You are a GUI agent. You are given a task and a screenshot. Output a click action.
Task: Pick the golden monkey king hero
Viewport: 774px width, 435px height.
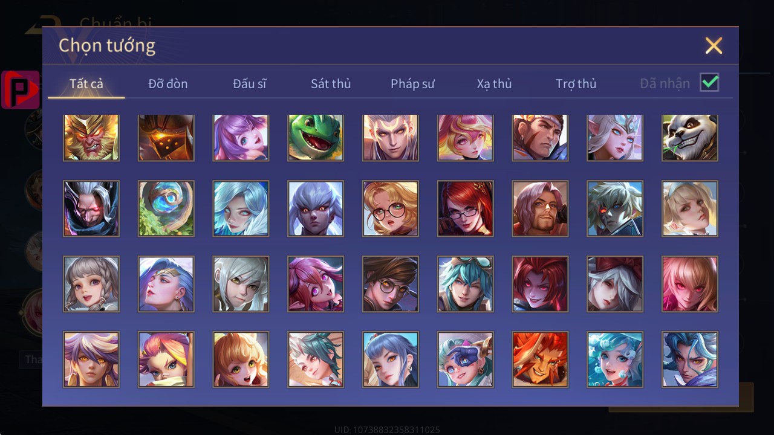[x=91, y=138]
